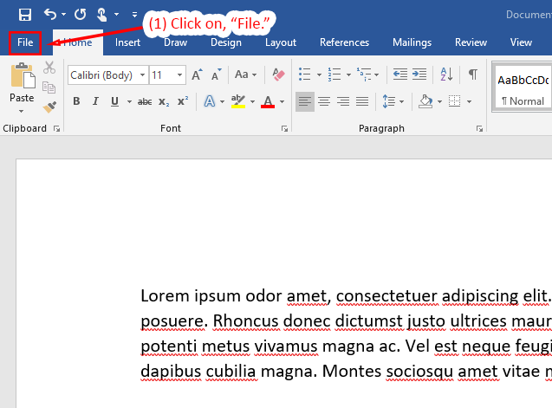This screenshot has width=552, height=408.
Task: Toggle Show/Hide paragraph marks
Action: pos(473,74)
